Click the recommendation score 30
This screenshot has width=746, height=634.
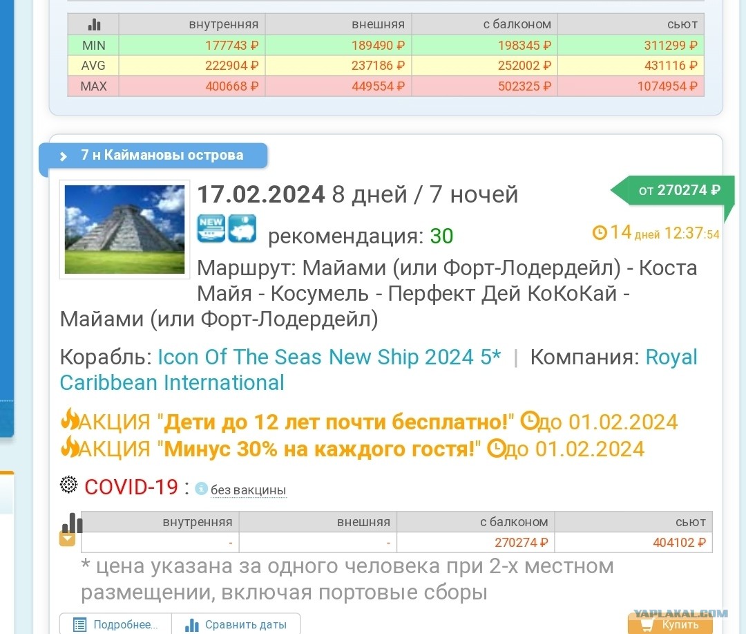tap(441, 236)
